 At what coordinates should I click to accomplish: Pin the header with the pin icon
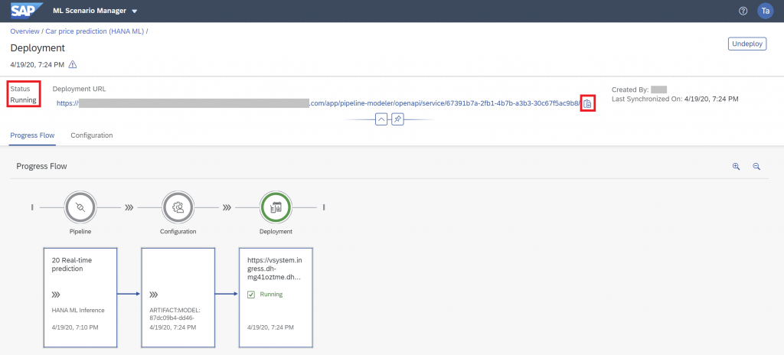pos(397,119)
